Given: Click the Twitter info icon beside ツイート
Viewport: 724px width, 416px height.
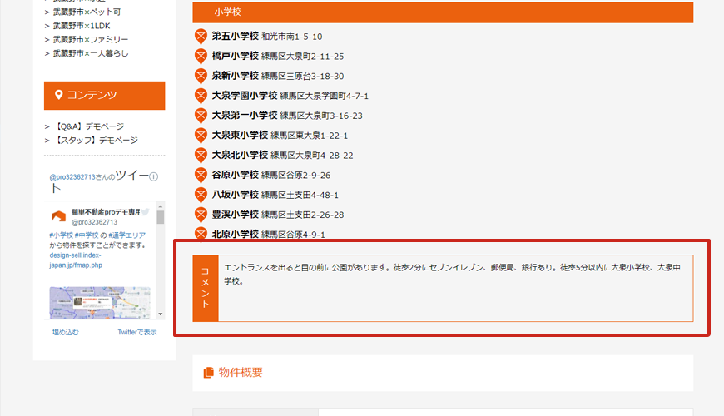Looking at the screenshot, I should tap(153, 177).
